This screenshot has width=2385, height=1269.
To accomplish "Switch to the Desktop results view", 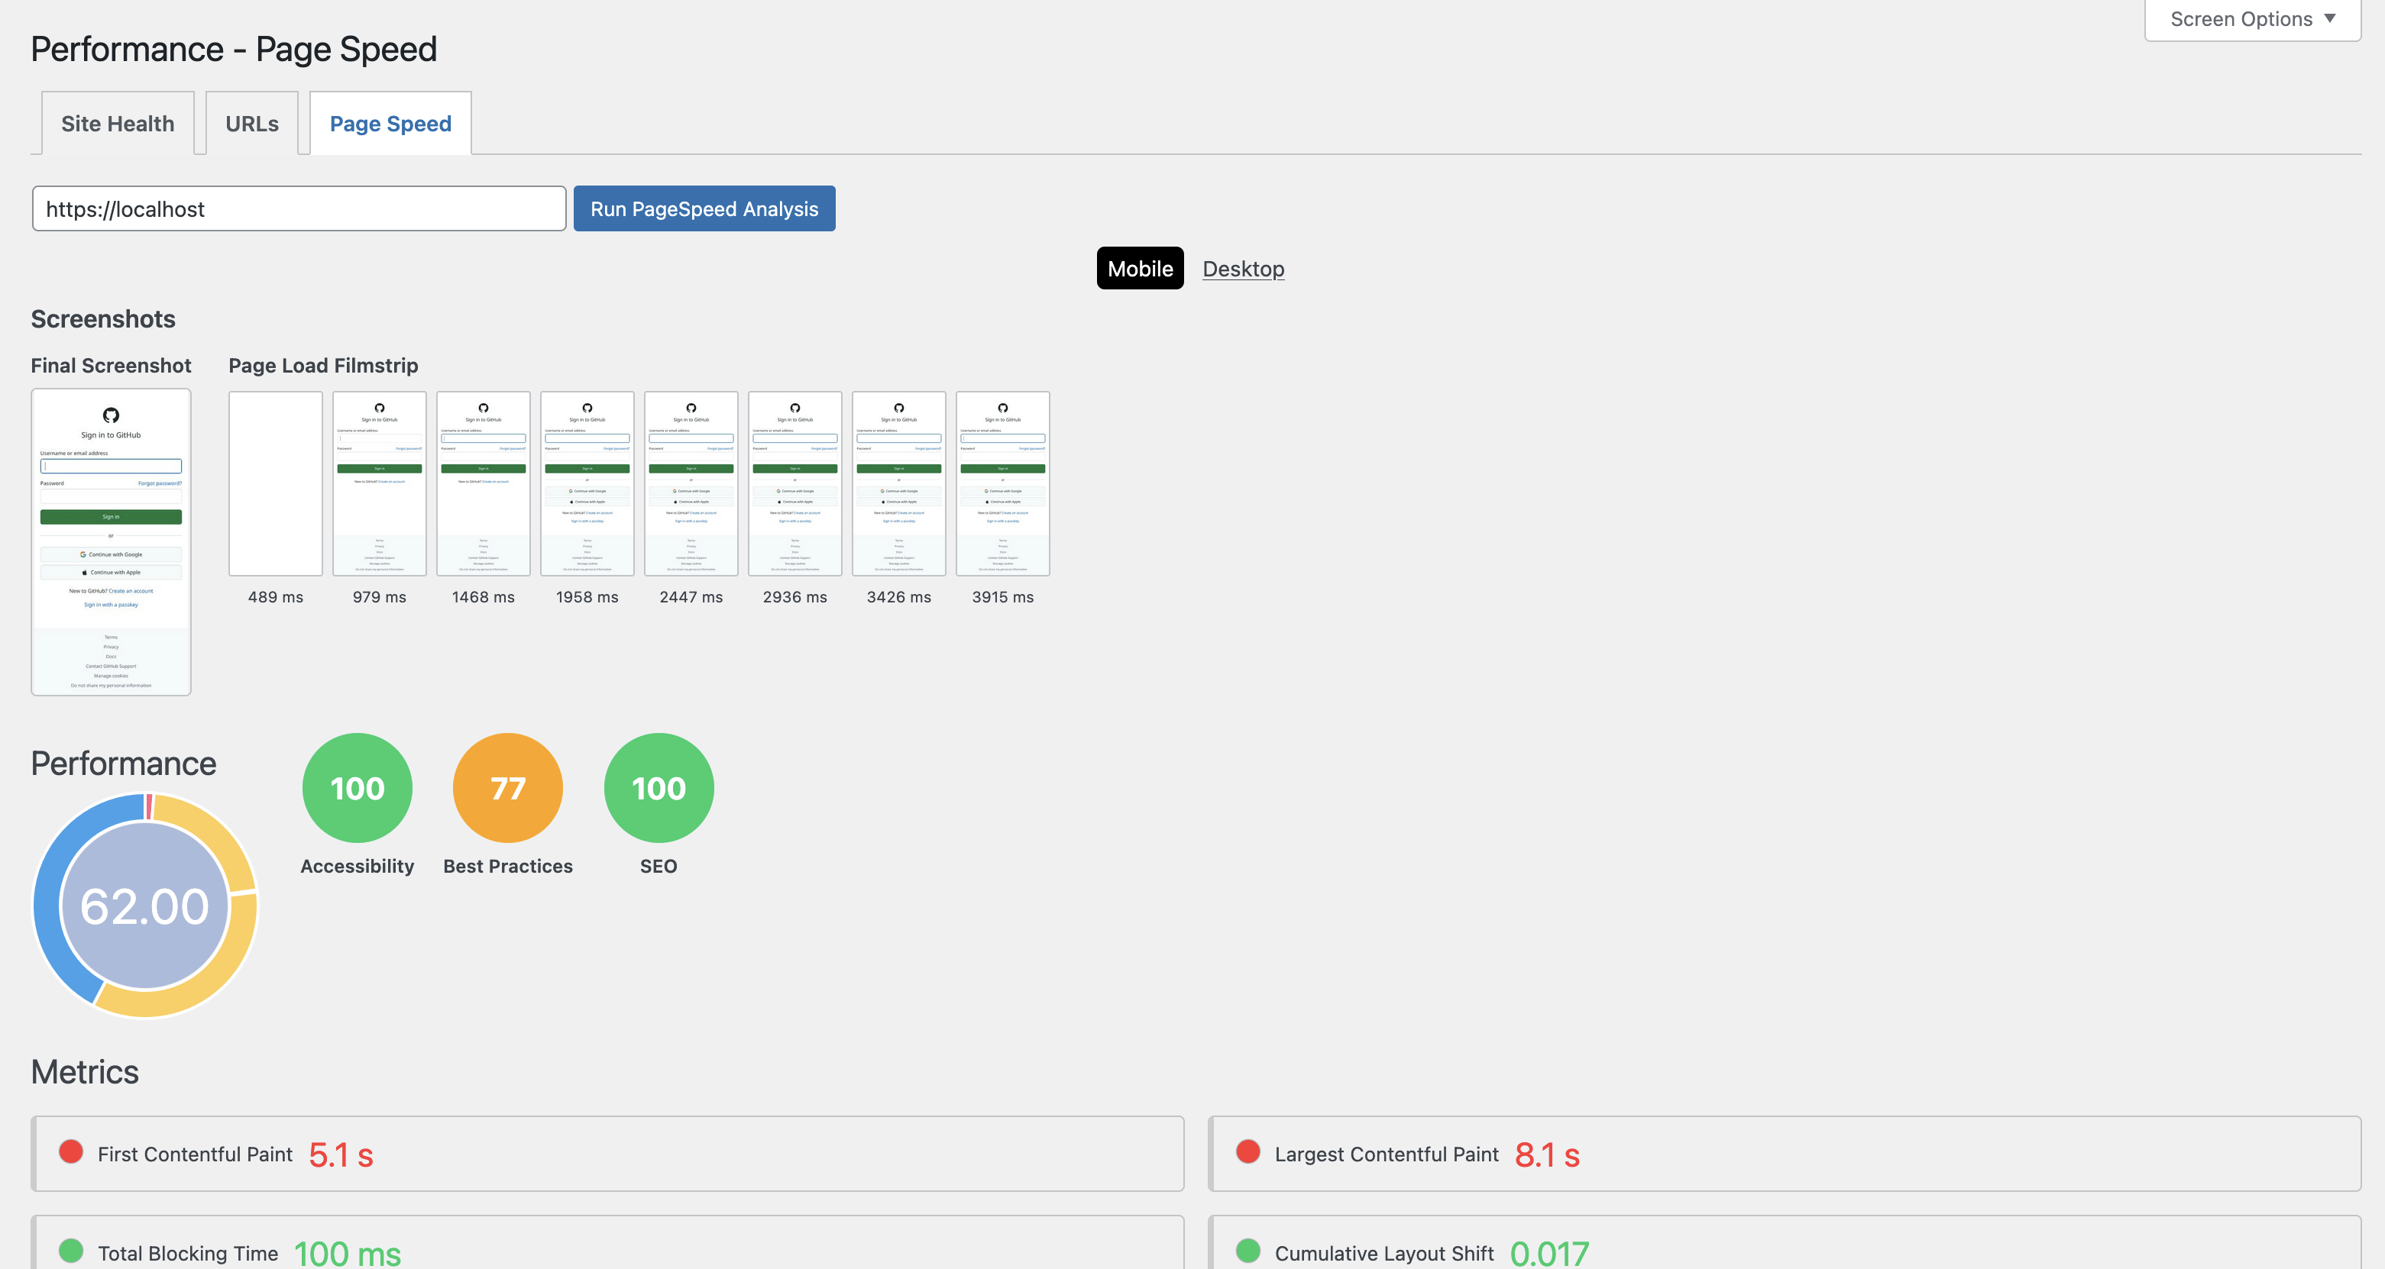I will (1242, 269).
